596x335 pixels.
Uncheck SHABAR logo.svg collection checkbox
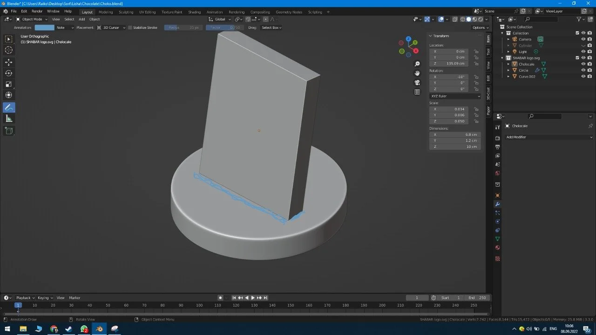pos(577,58)
